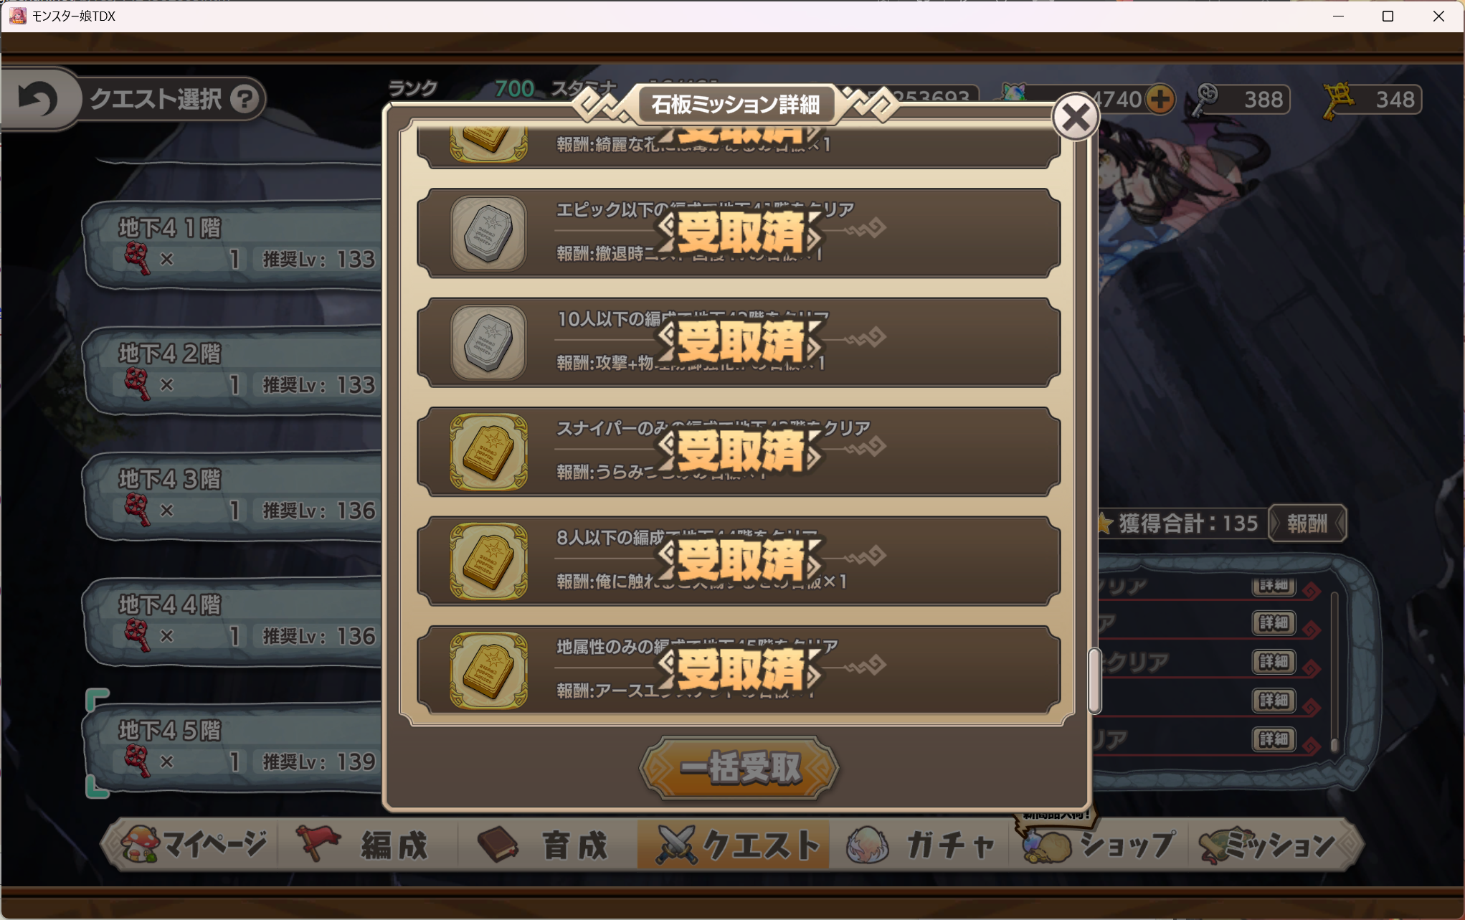Click the gold tablet icon for 地属性 mission
Viewport: 1465px width, 920px height.
[488, 670]
